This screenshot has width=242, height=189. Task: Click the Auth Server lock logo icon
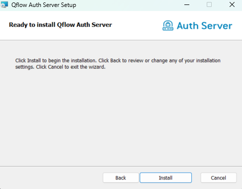(x=168, y=25)
